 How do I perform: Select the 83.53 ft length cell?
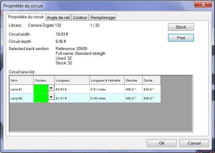pos(72,89)
